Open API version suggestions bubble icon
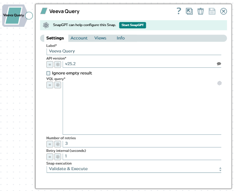Screen dimensions: 235x191 pos(219,64)
